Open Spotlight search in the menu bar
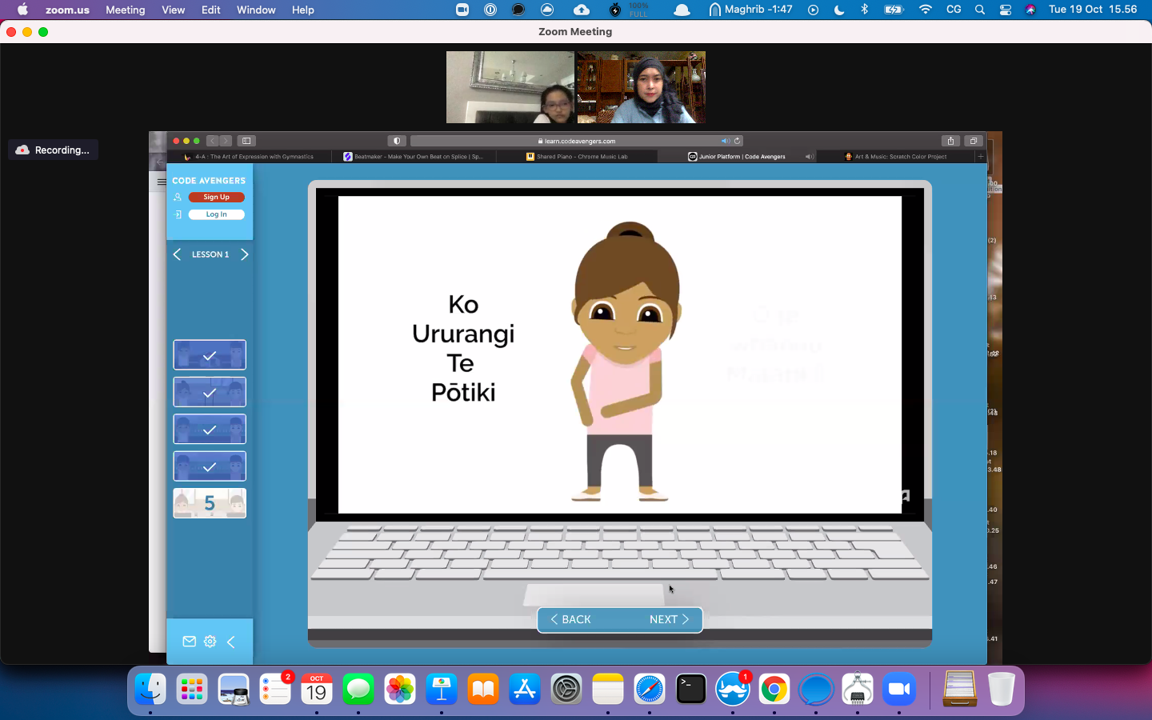 coord(980,10)
